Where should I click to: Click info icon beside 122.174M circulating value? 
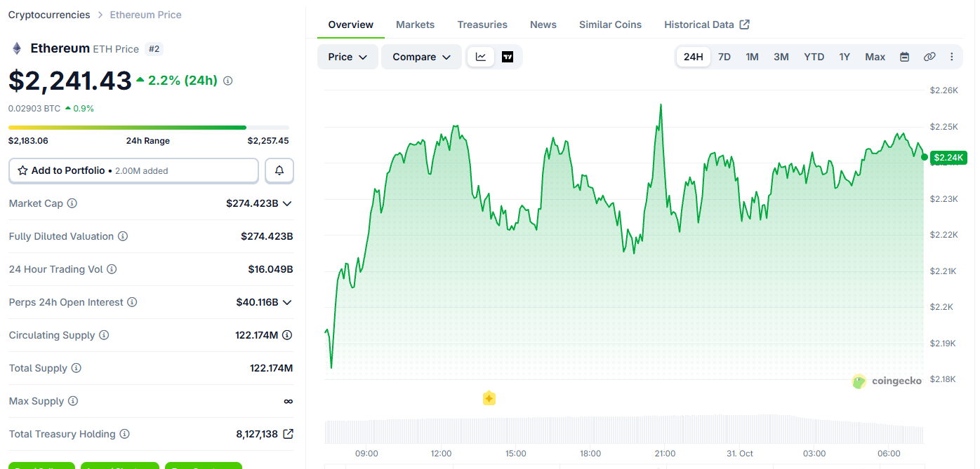[x=287, y=335]
